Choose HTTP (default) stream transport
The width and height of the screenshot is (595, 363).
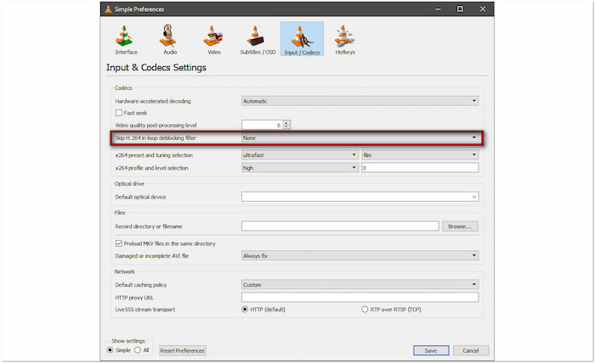click(x=245, y=310)
